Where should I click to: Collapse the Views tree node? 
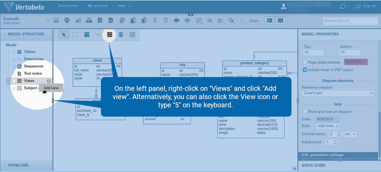pyautogui.click(x=14, y=81)
